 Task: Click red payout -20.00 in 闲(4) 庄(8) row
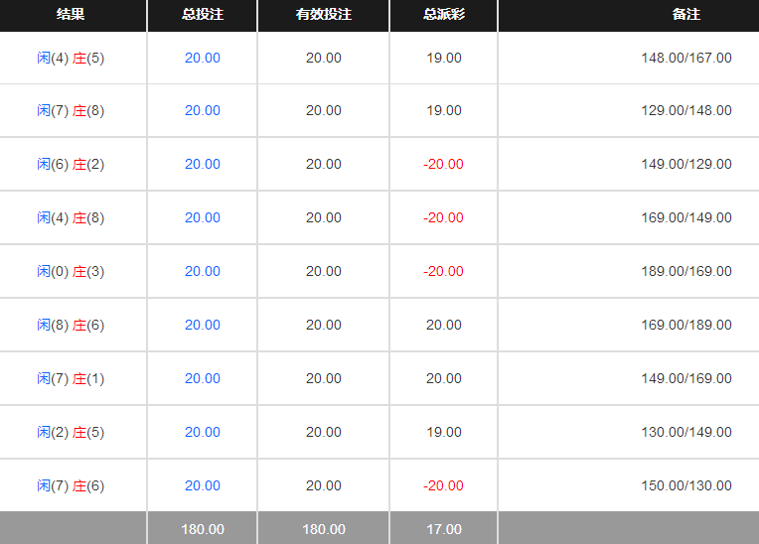pyautogui.click(x=443, y=218)
